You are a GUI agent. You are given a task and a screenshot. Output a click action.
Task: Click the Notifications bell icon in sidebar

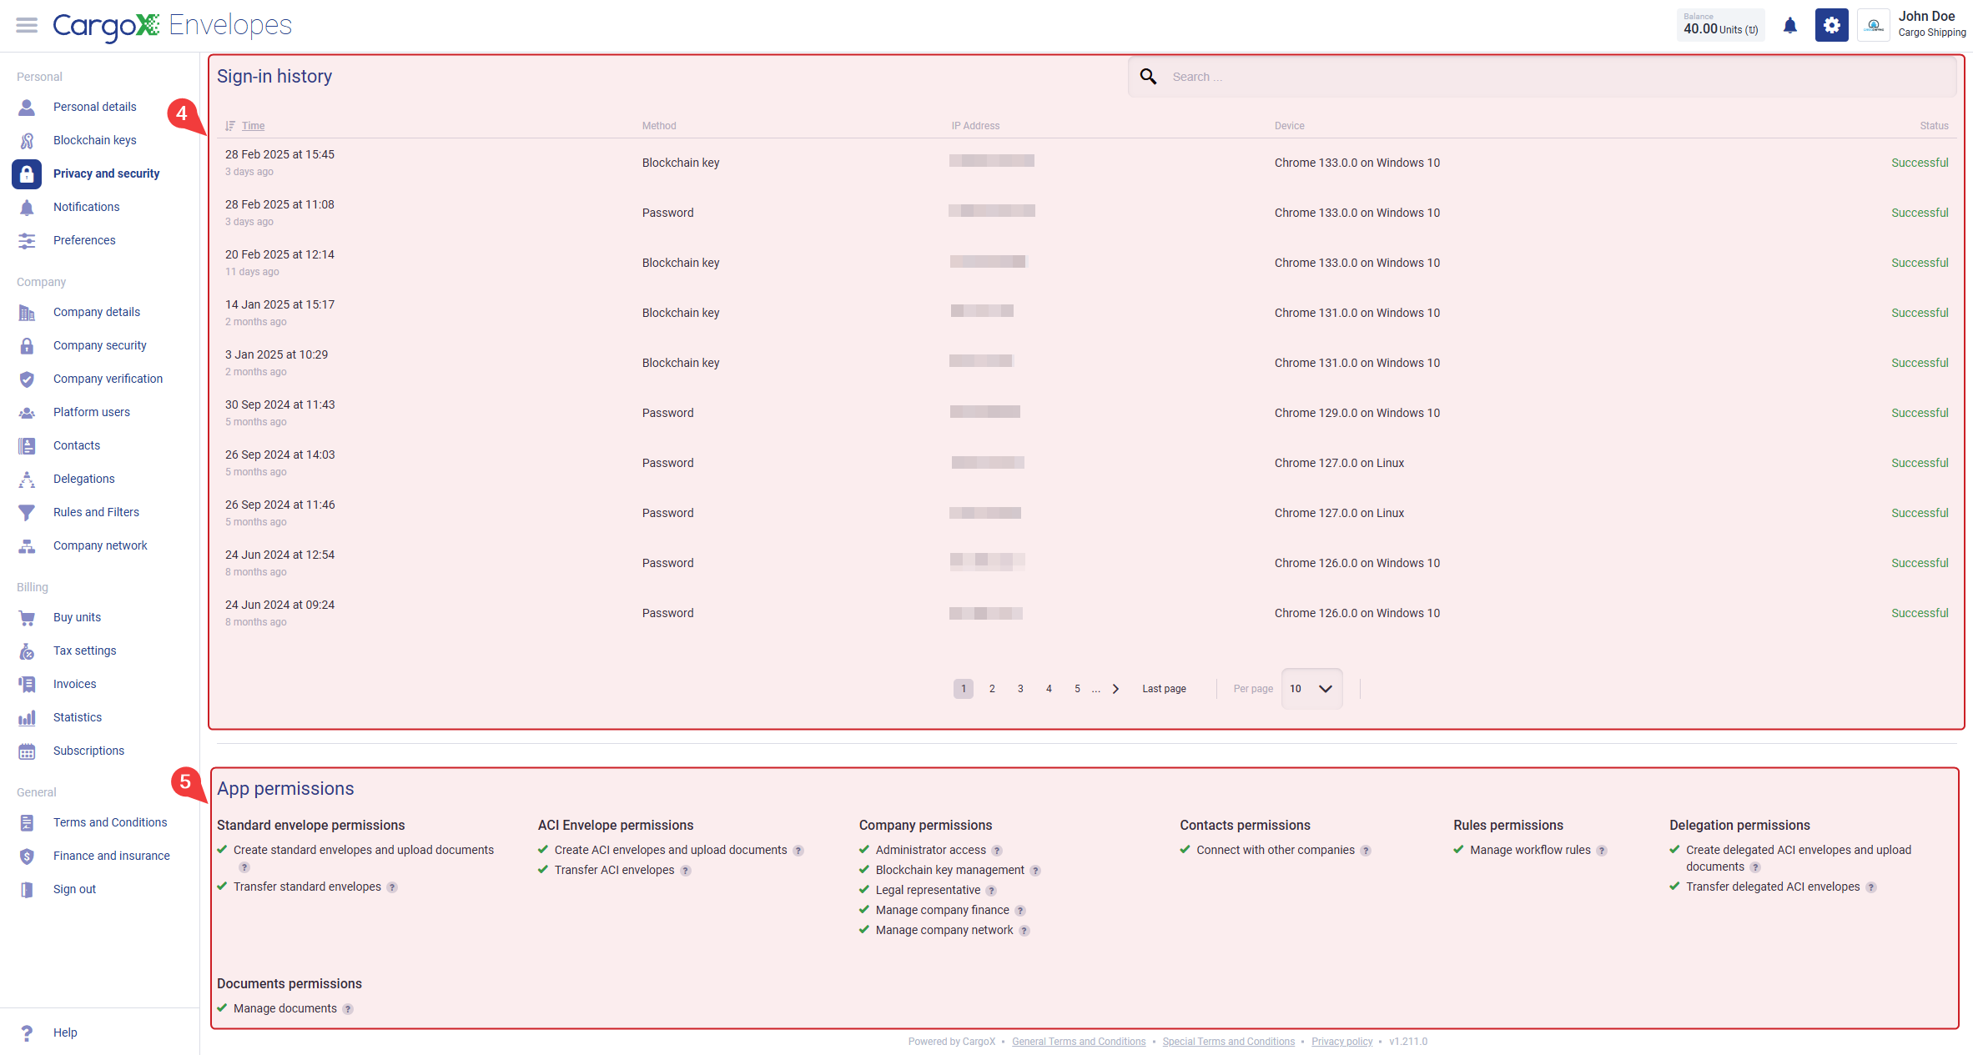point(27,207)
